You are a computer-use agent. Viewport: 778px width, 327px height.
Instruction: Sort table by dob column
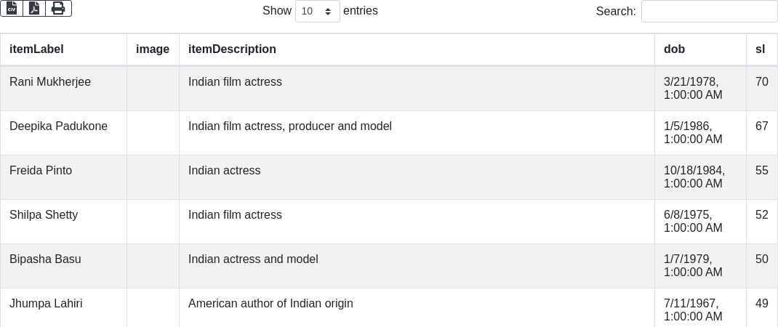674,49
